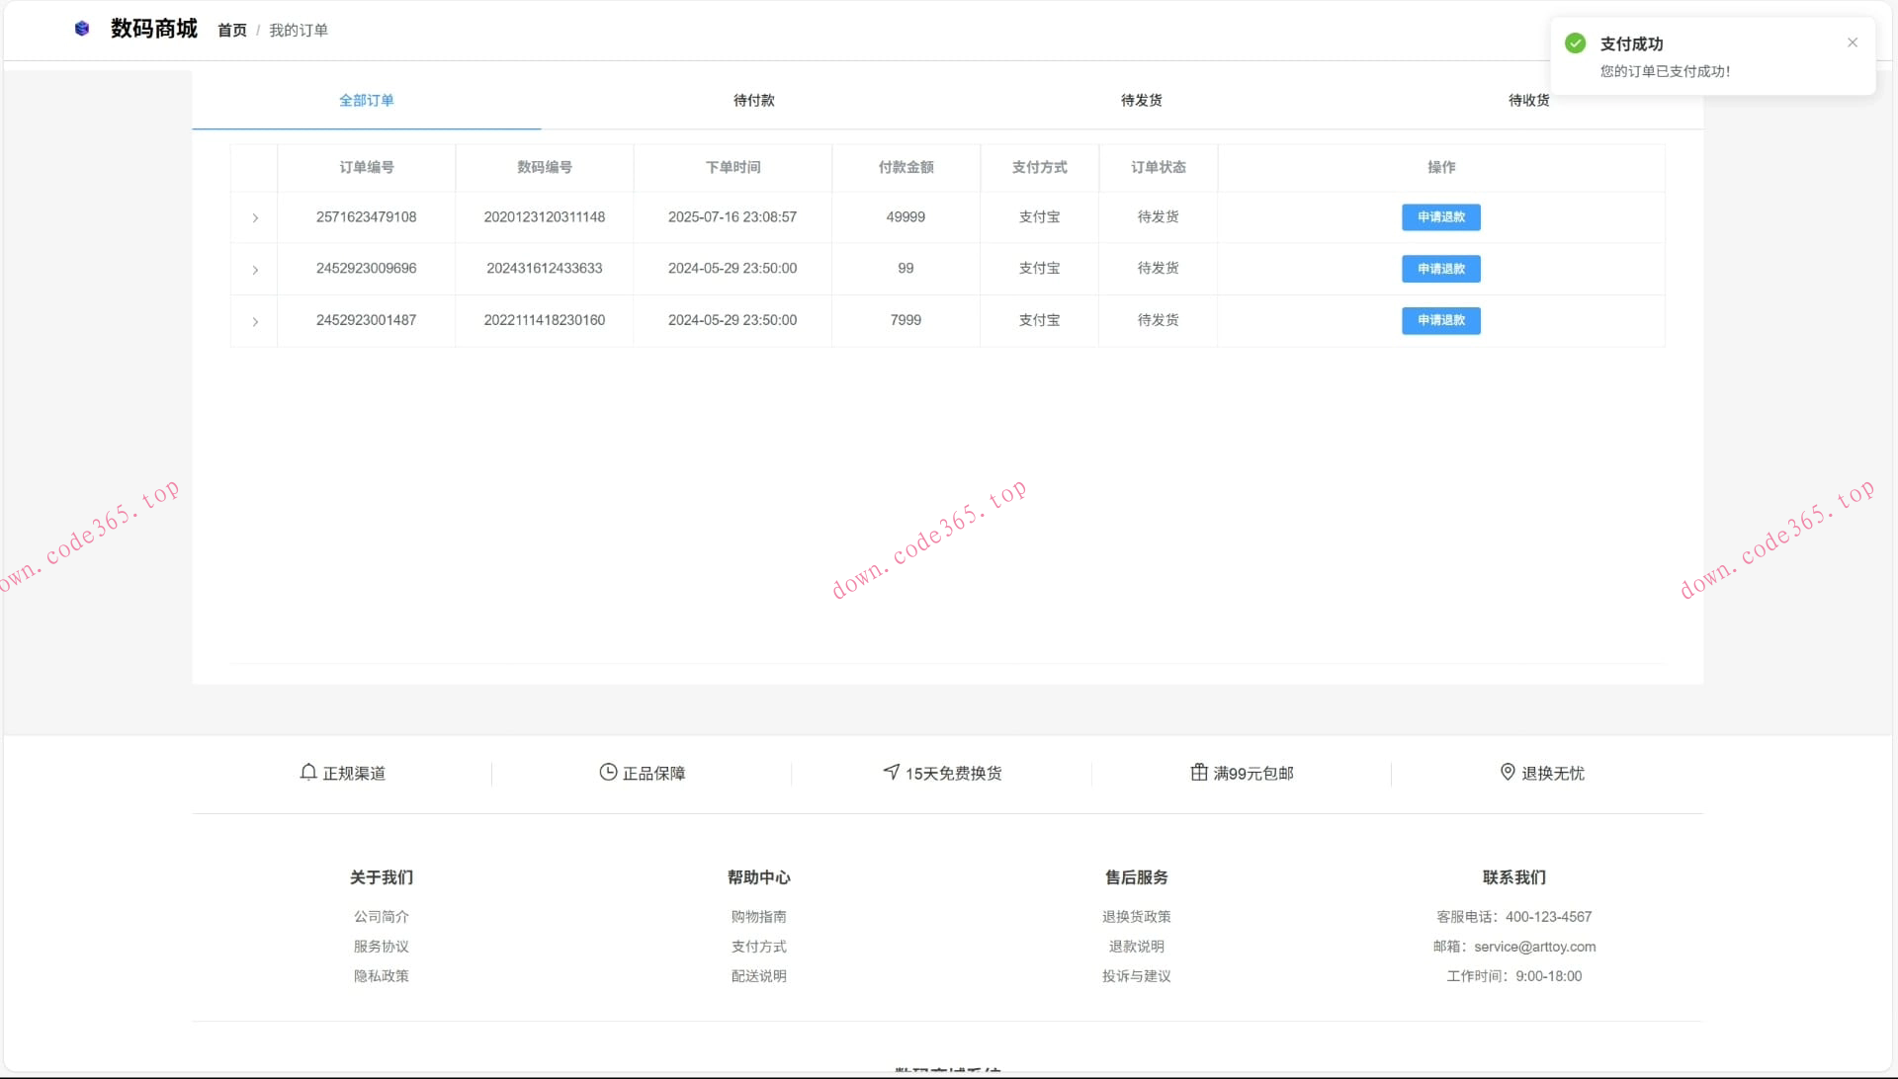The width and height of the screenshot is (1898, 1079).
Task: Select the 全部订单 tab
Action: tap(366, 100)
